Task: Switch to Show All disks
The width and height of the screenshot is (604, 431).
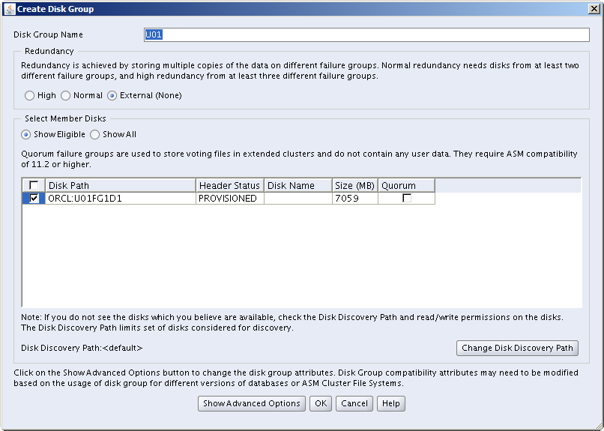Action: click(x=95, y=135)
